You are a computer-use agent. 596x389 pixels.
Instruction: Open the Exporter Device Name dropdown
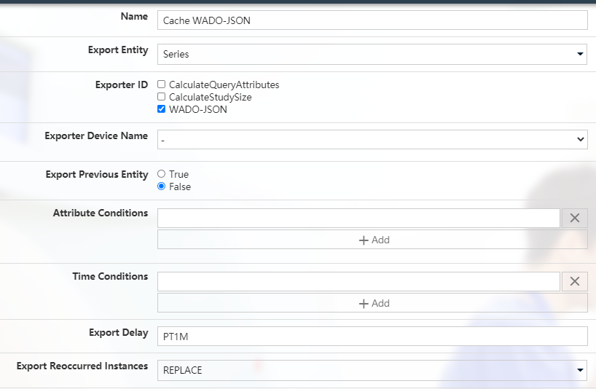click(x=372, y=139)
